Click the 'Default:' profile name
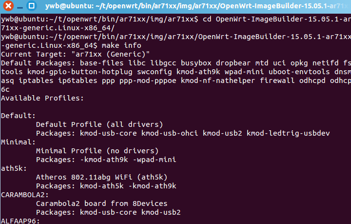This screenshot has width=351, height=224. click(x=18, y=116)
